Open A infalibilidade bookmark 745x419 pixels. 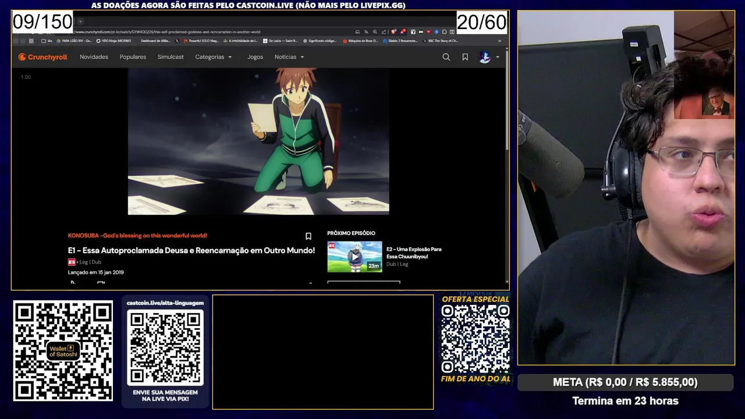[240, 41]
